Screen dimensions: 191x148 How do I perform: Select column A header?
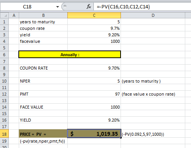[14, 15]
